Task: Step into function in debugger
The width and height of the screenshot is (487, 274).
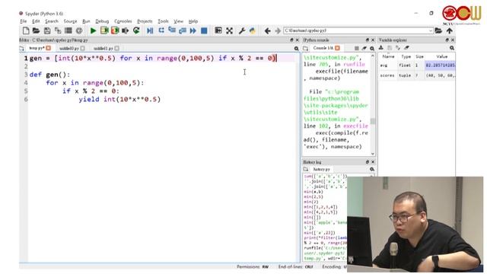Action: tap(172, 30)
